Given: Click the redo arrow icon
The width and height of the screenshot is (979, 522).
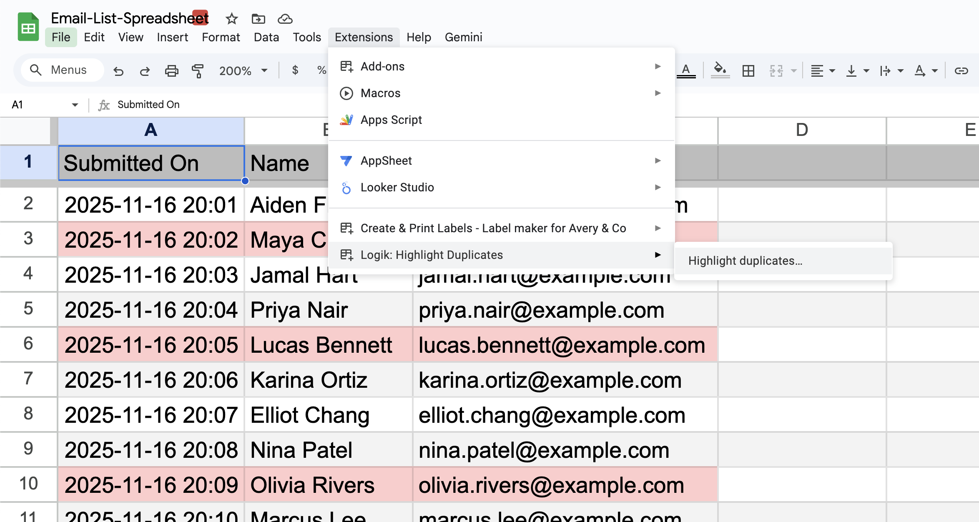Looking at the screenshot, I should 145,71.
